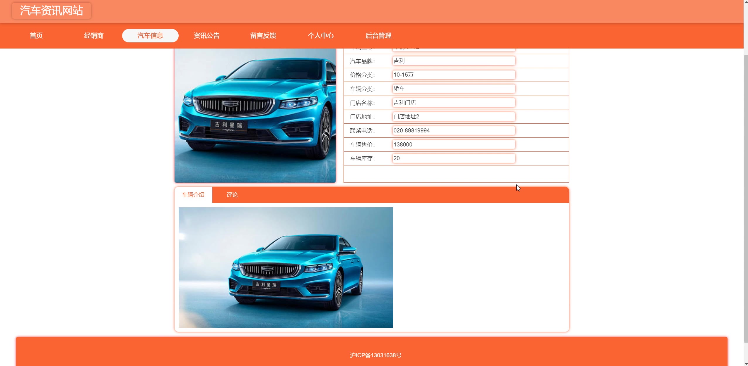Screen dimensions: 748x366
Task: Click the large car photo thumbnail at top
Action: pyautogui.click(x=255, y=115)
